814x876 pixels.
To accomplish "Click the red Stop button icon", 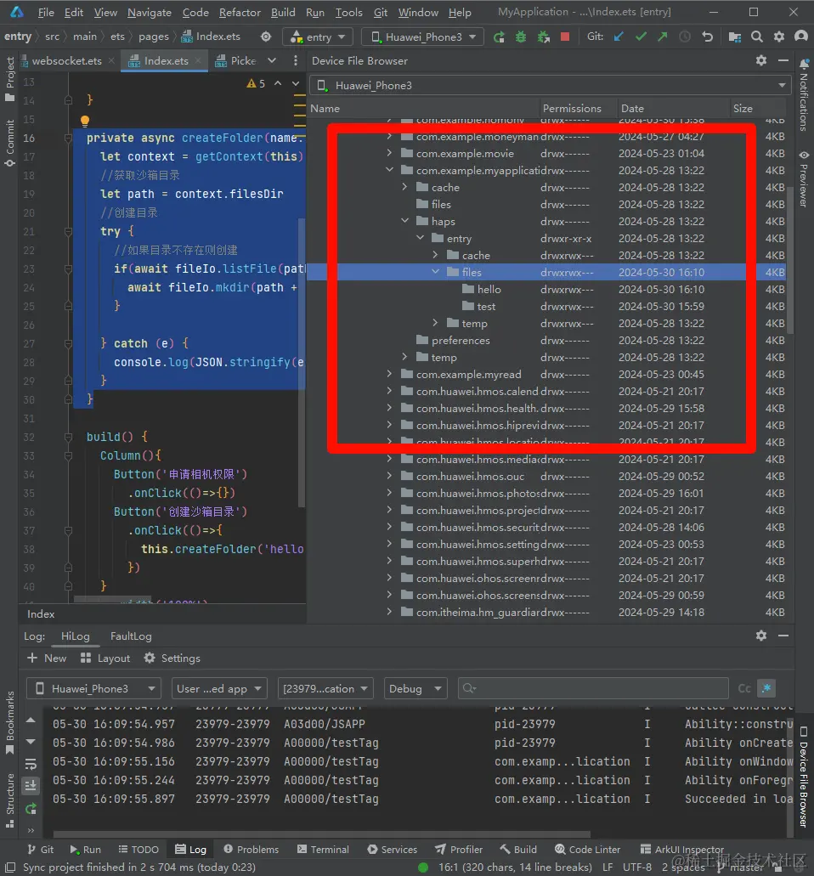I will [x=565, y=37].
